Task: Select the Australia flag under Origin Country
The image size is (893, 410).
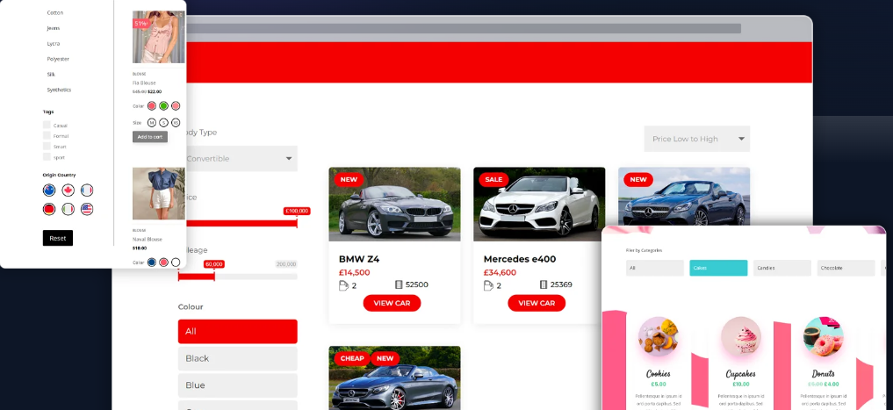Action: 49,191
